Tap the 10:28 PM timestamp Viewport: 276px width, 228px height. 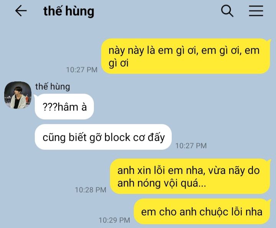click(90, 190)
